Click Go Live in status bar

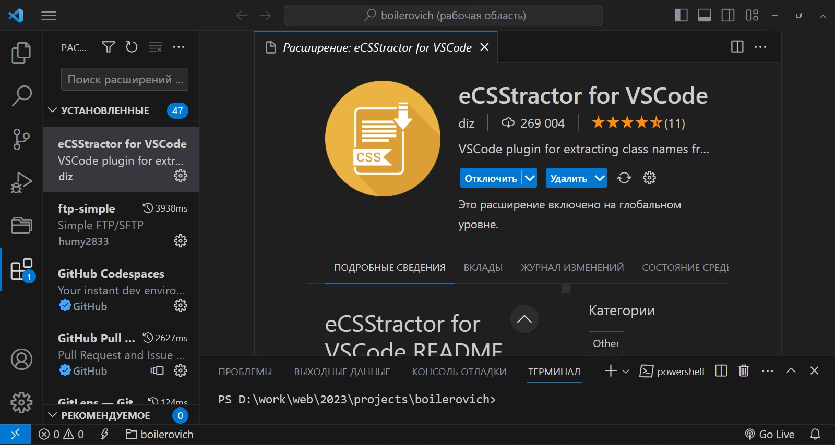tap(769, 434)
